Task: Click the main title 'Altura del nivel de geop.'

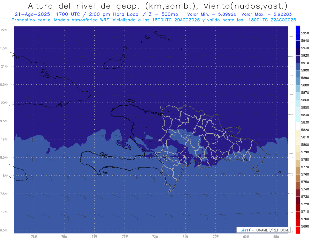Action: [83, 6]
